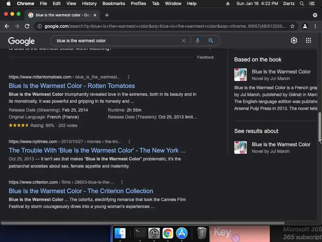322x242 pixels.
Task: Go back with the browser back arrow
Action: pyautogui.click(x=7, y=26)
